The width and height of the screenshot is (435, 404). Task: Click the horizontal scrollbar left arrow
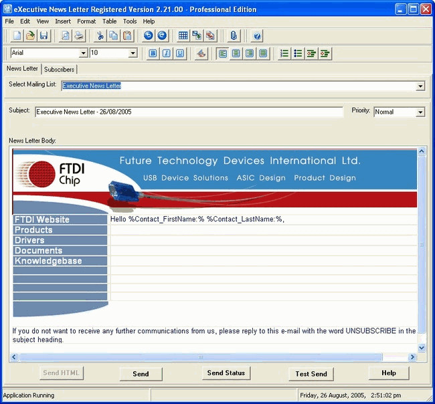(x=14, y=357)
